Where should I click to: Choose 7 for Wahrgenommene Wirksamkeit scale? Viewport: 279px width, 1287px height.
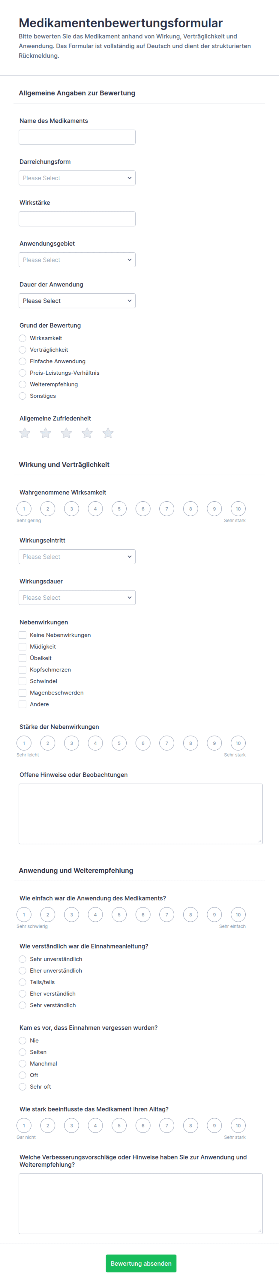(x=166, y=508)
